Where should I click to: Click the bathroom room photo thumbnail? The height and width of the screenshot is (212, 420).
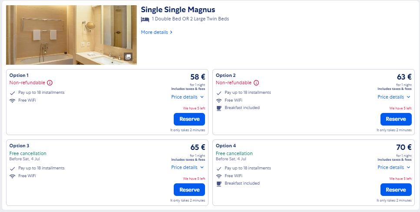point(72,35)
